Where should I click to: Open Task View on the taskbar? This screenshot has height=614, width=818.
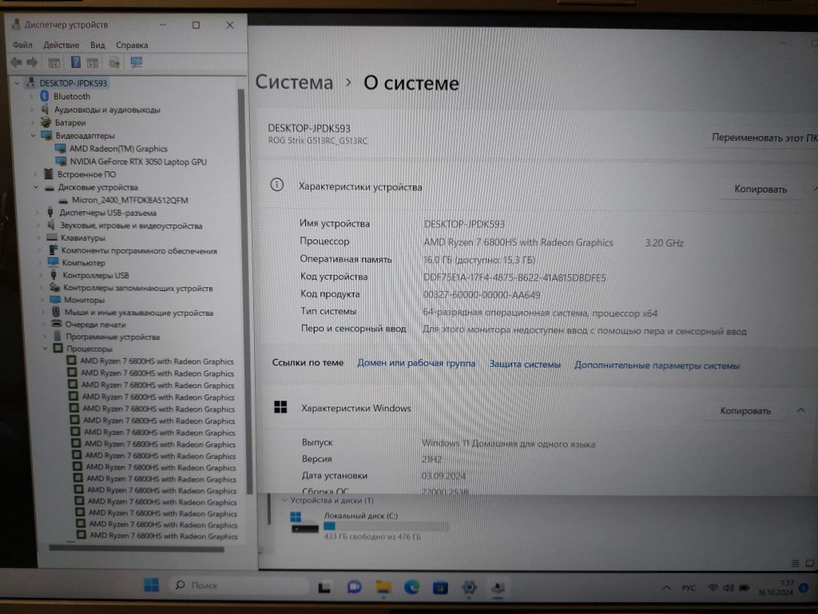(324, 588)
